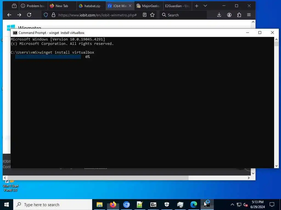Open Windows Security shield taskbar icon
The height and width of the screenshot is (210, 281).
(167, 205)
